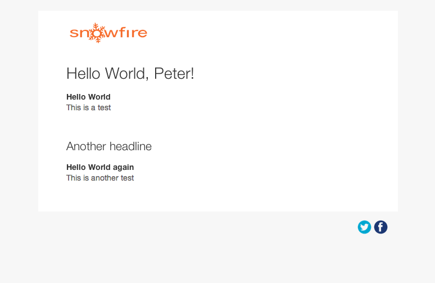Screen dimensions: 435x283
Task: Click "Hello" in the large main headline
Action: (x=83, y=74)
